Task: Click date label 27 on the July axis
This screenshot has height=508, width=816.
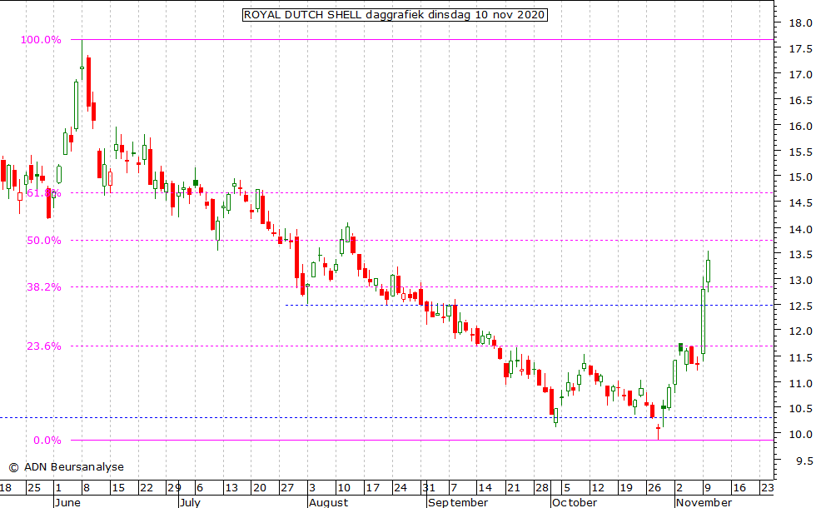Action: pos(287,488)
